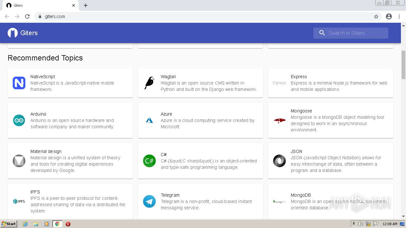Open the C# topic title
Viewport: 406px width, 228px height.
click(x=164, y=155)
